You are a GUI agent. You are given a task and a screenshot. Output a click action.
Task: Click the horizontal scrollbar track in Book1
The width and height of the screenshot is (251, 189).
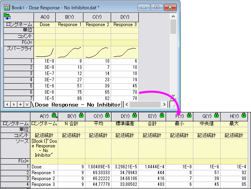coord(145,105)
